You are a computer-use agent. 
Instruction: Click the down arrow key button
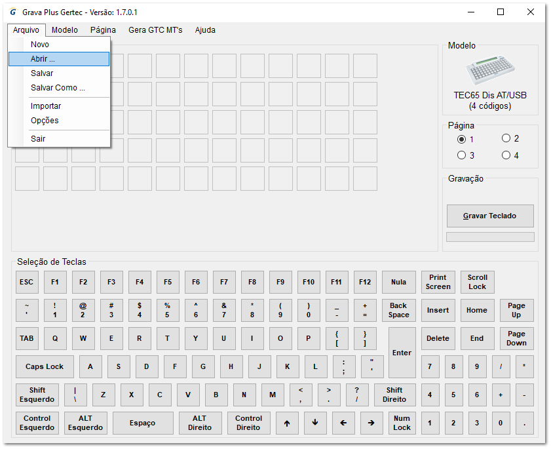(315, 423)
